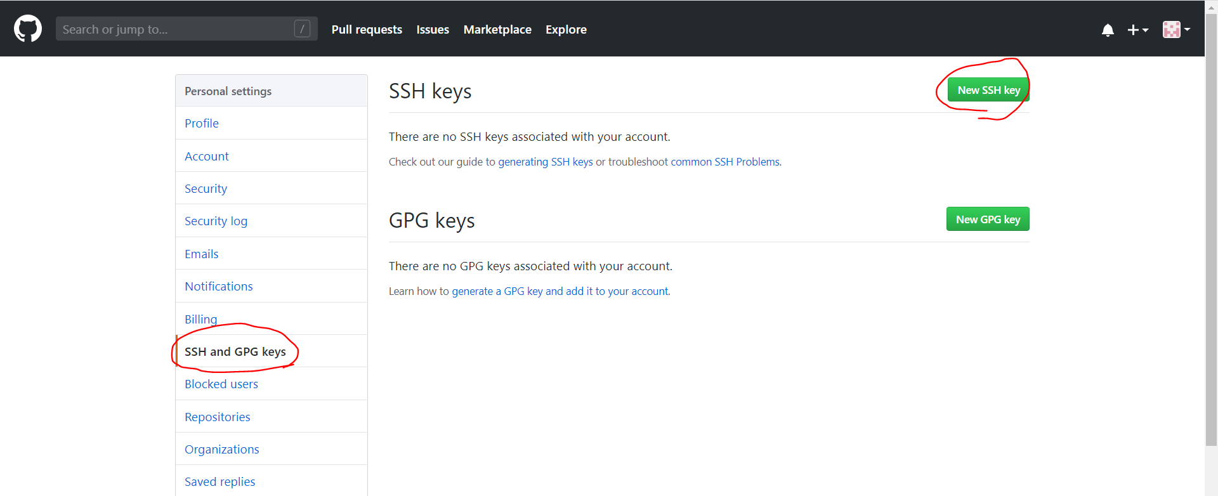This screenshot has height=496, width=1218.
Task: Select Account in settings sidebar
Action: point(272,156)
